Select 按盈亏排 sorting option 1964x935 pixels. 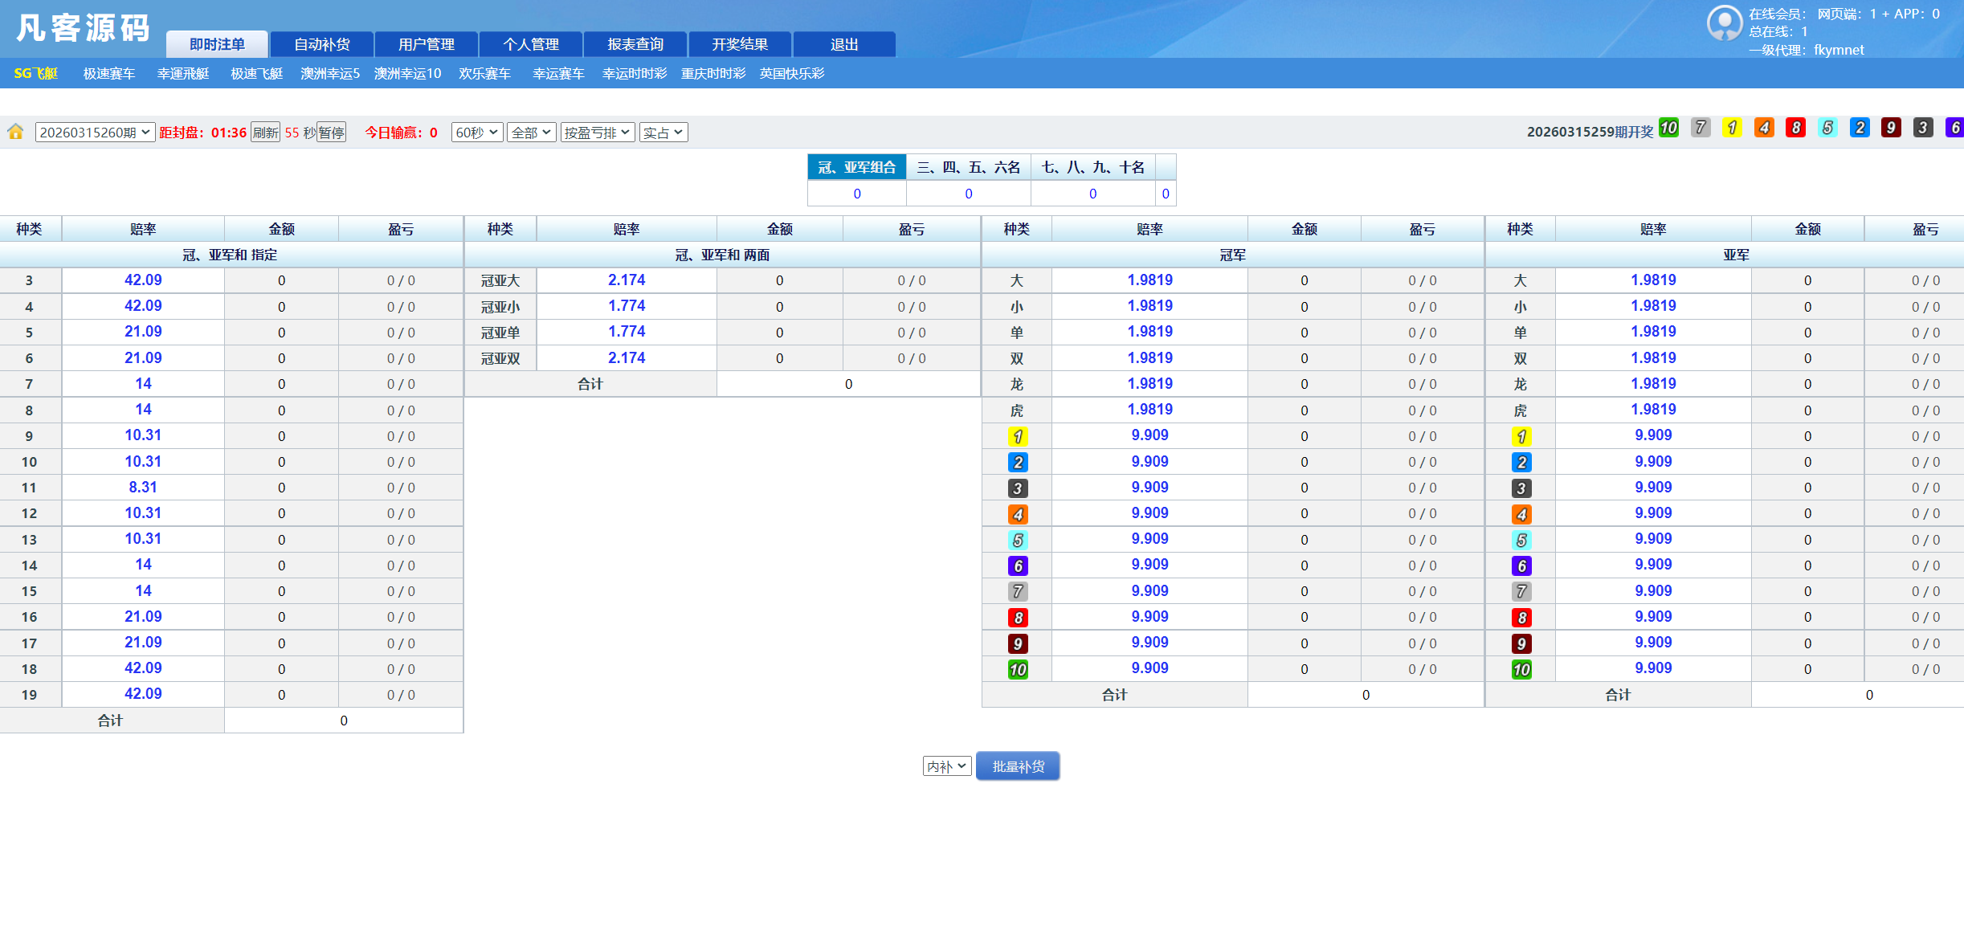pyautogui.click(x=597, y=132)
